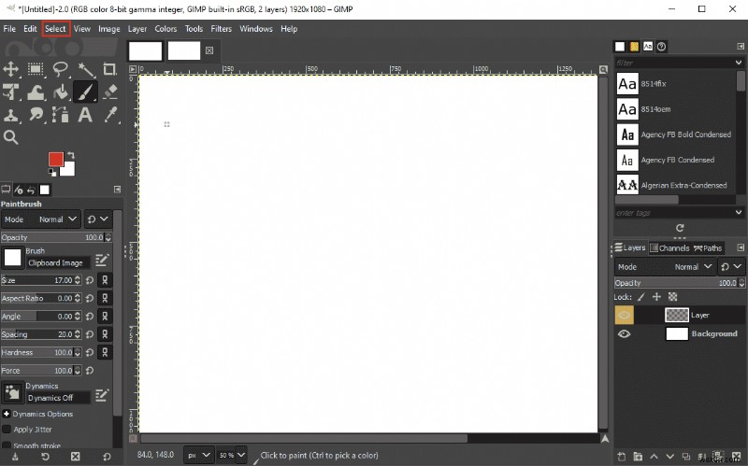Lower the selected layer
The width and height of the screenshot is (748, 466).
point(669,457)
